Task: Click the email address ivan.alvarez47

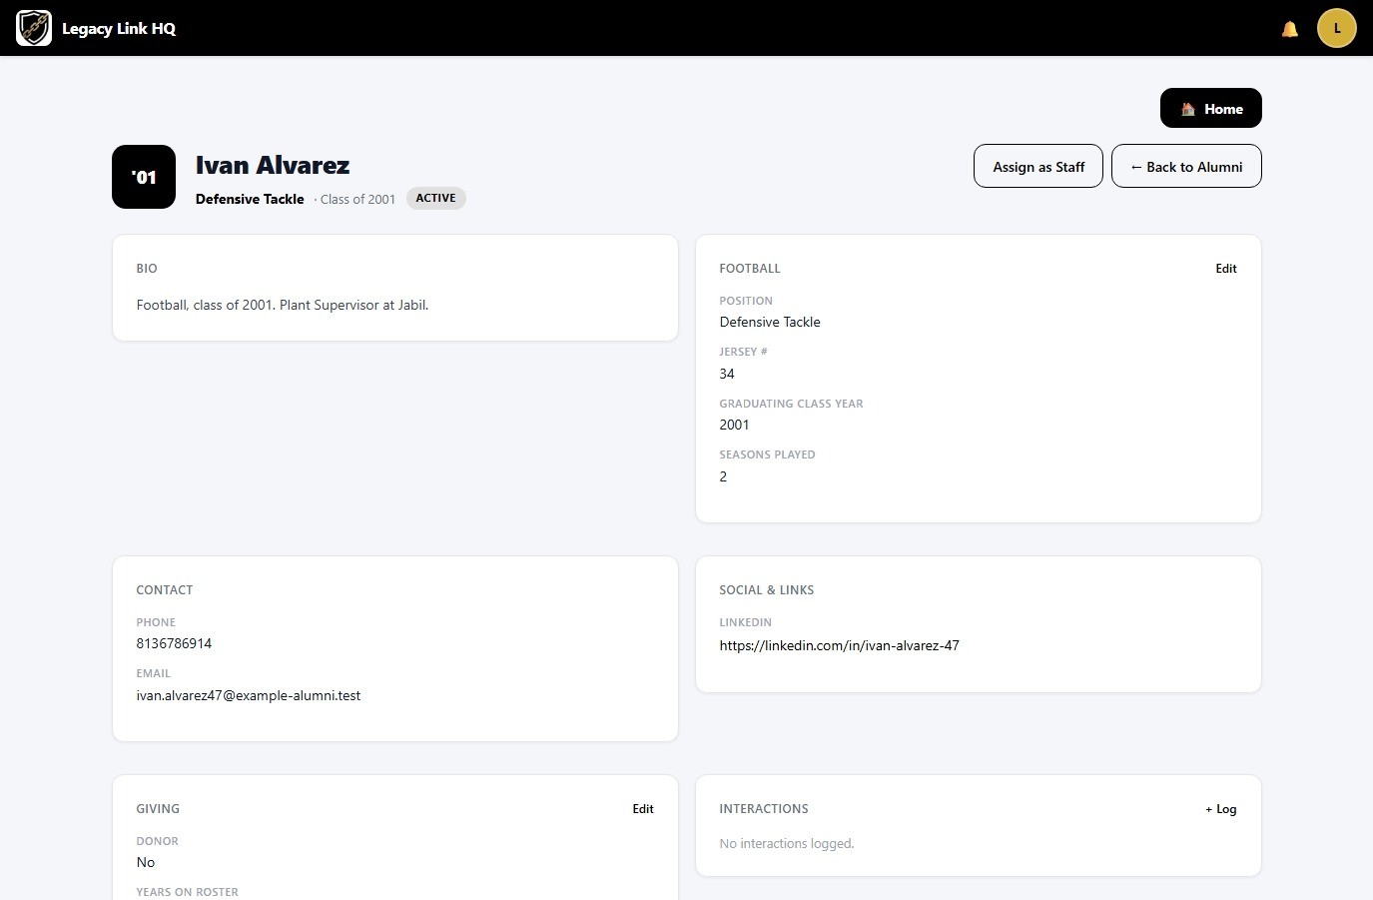Action: [249, 695]
